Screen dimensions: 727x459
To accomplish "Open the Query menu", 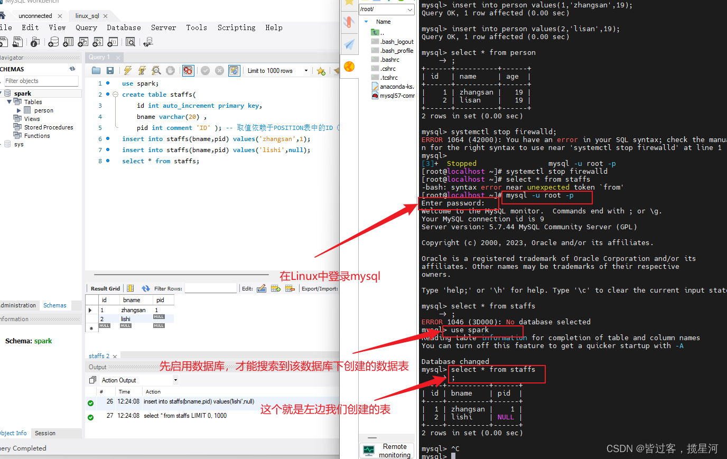I will point(86,27).
